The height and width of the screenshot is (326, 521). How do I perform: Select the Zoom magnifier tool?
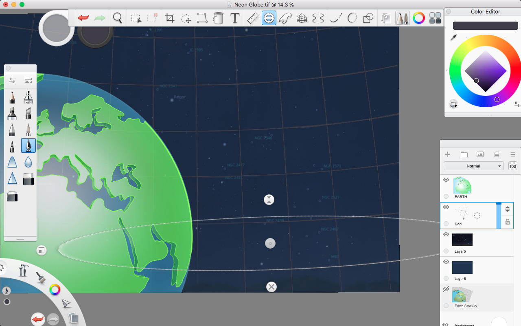[x=118, y=18]
